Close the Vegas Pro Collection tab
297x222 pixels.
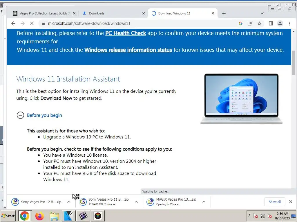[74, 13]
